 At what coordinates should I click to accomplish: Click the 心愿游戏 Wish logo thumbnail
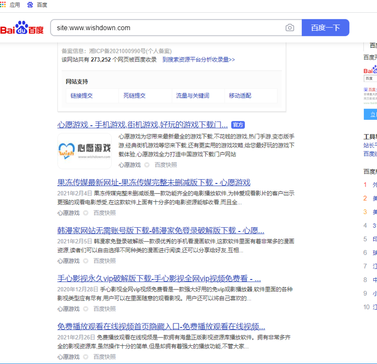(x=85, y=151)
